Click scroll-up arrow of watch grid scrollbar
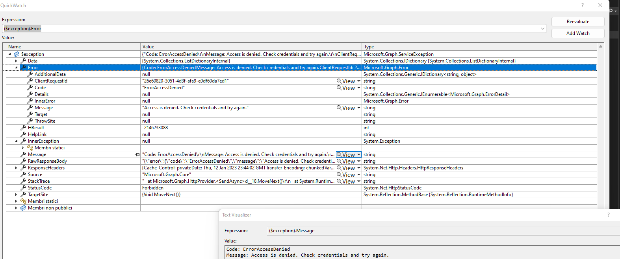620x259 pixels. pos(601,46)
